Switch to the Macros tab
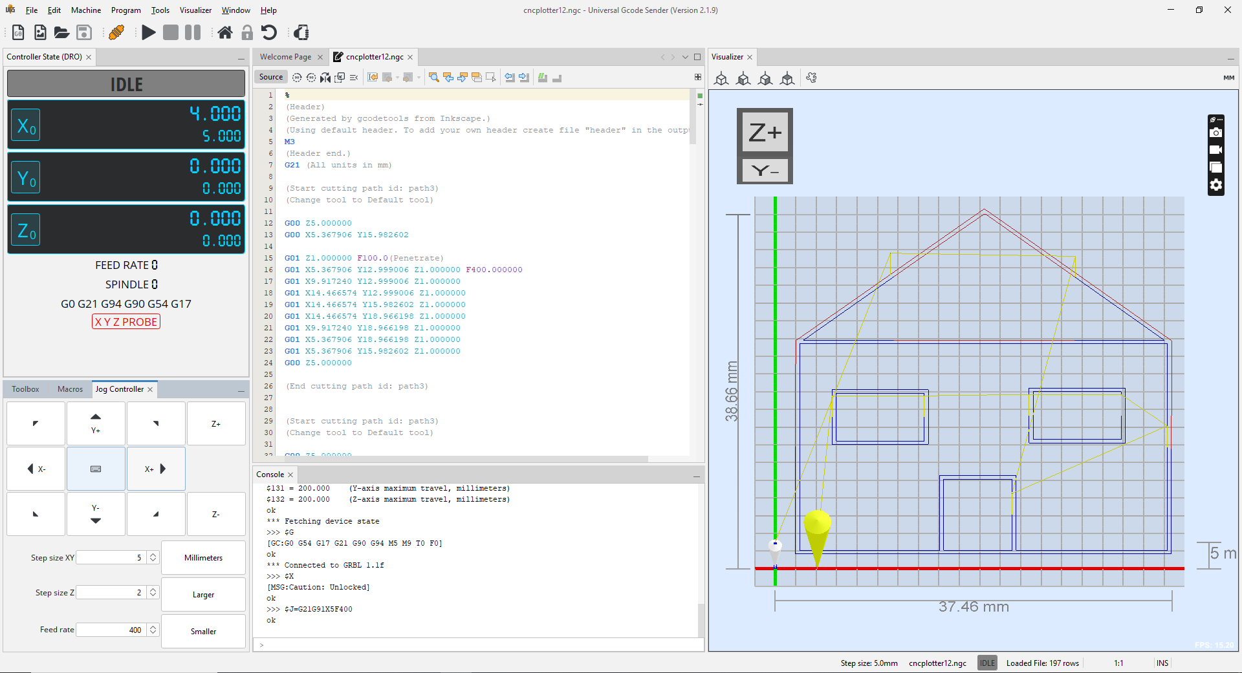The height and width of the screenshot is (673, 1242). 70,389
